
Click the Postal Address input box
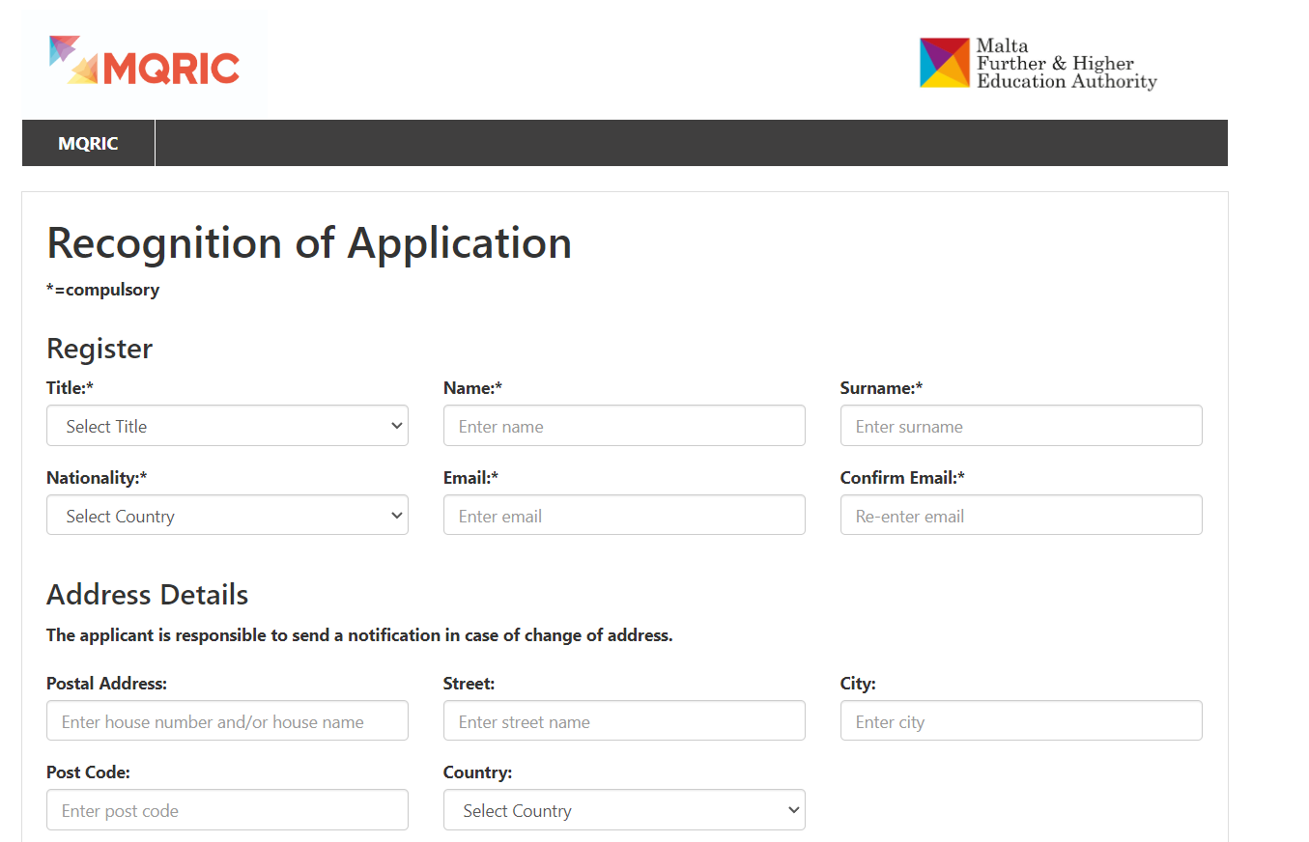click(227, 721)
